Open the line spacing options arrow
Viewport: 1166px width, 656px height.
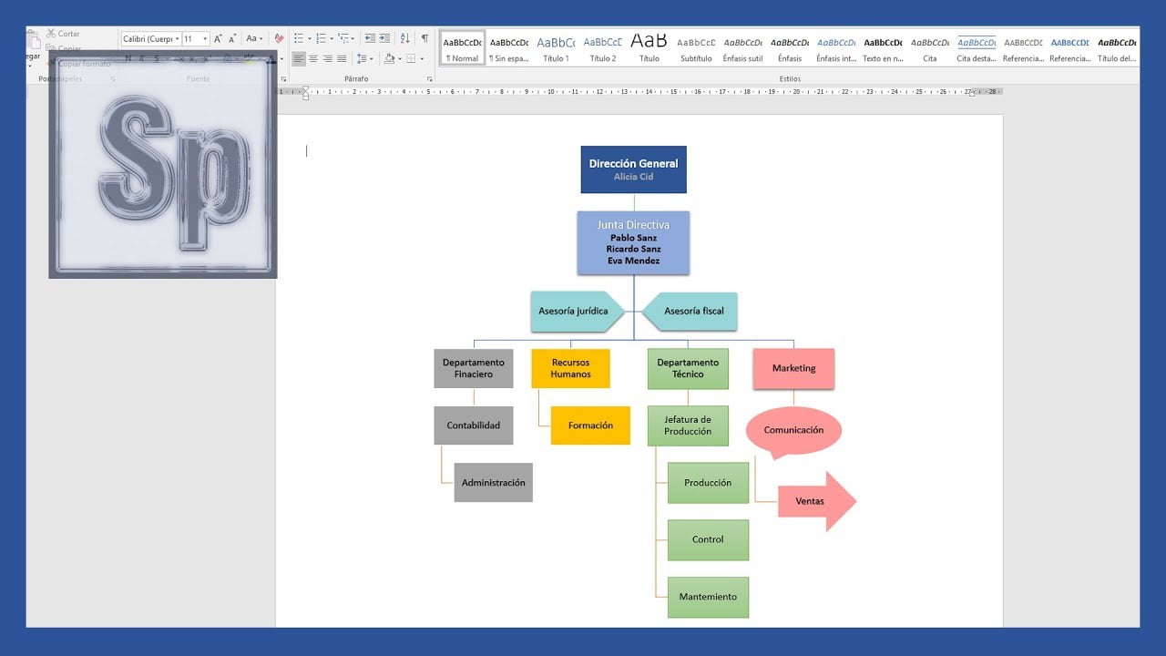click(x=372, y=58)
